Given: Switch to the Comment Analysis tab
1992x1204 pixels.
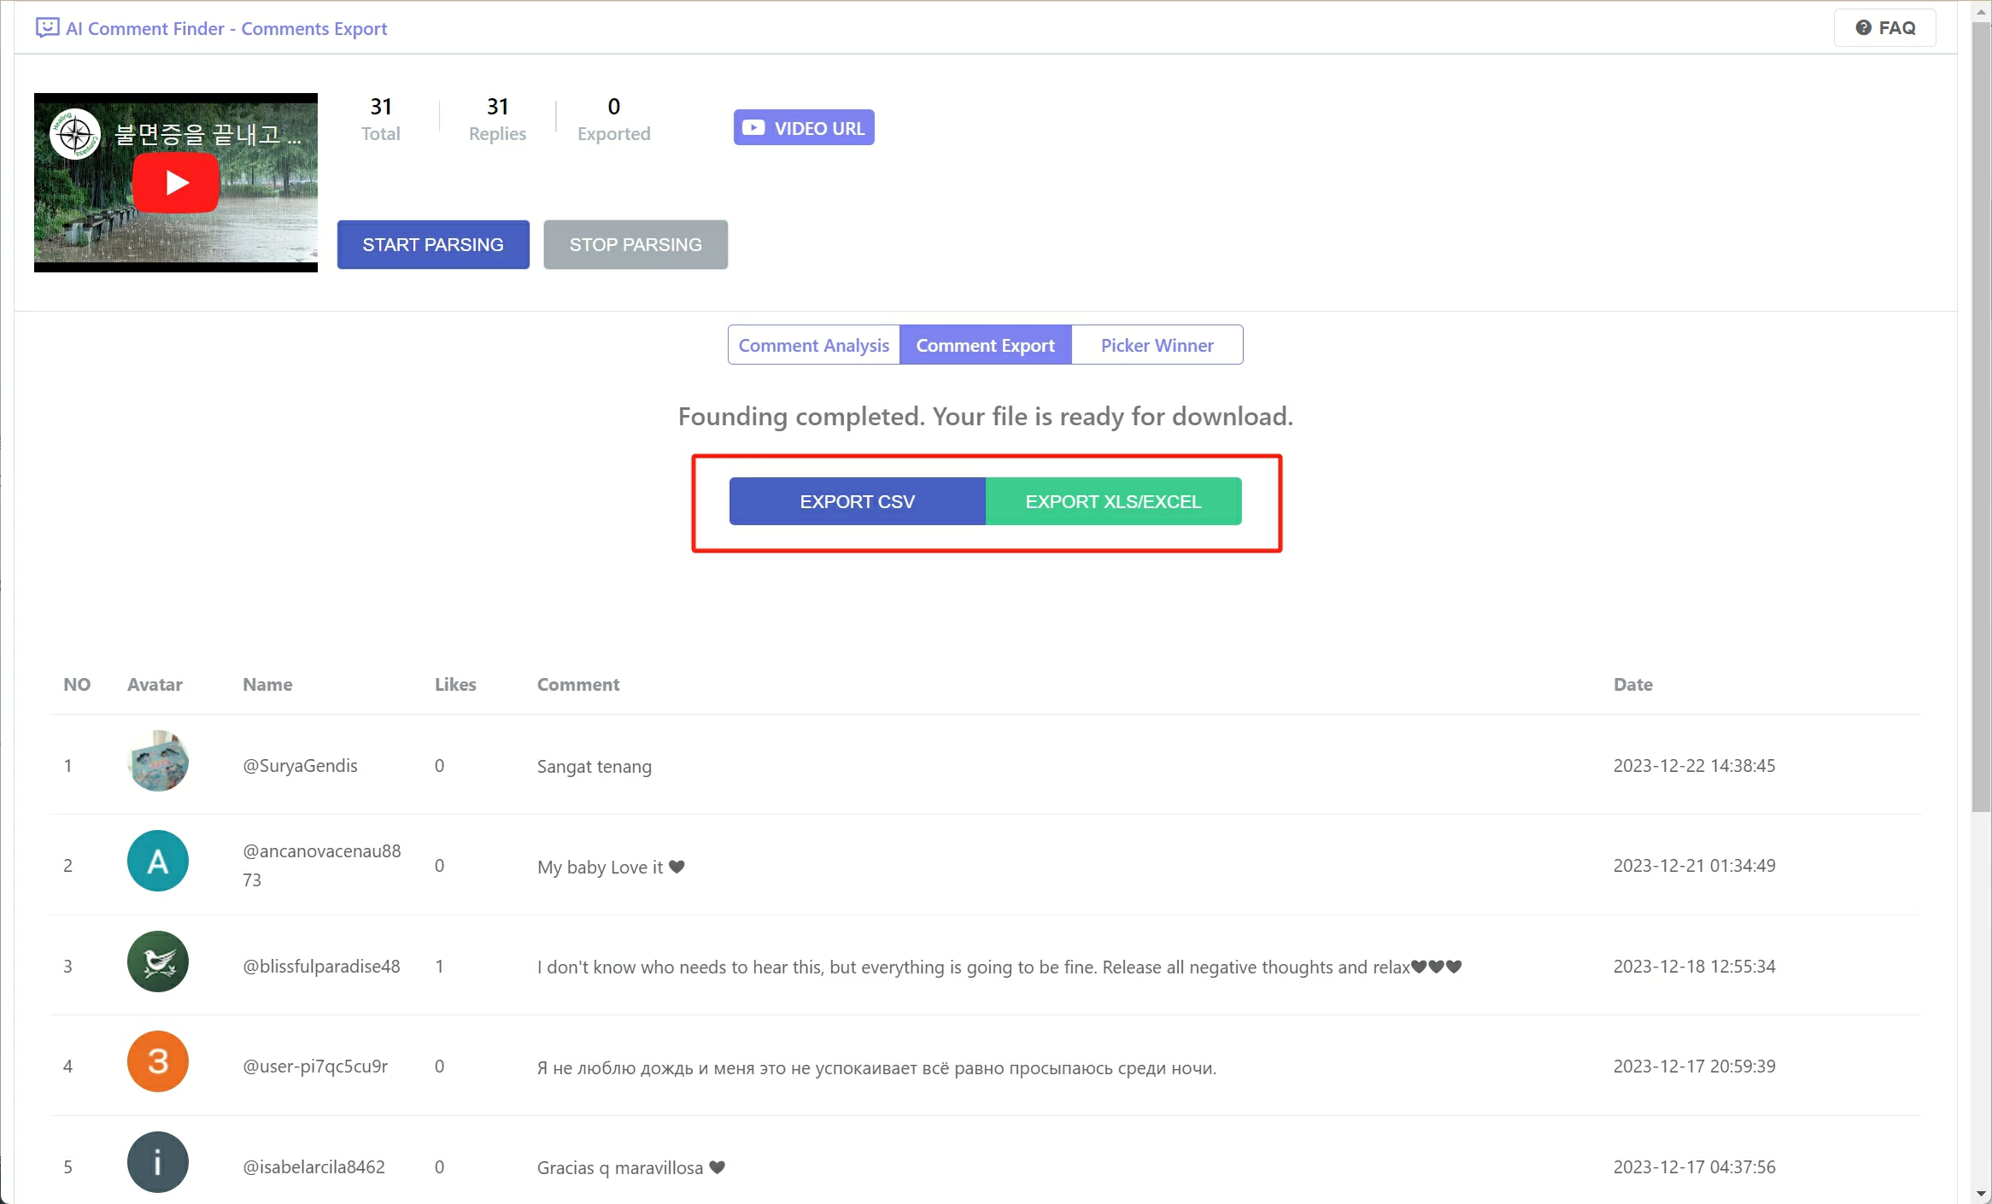Looking at the screenshot, I should coord(814,344).
